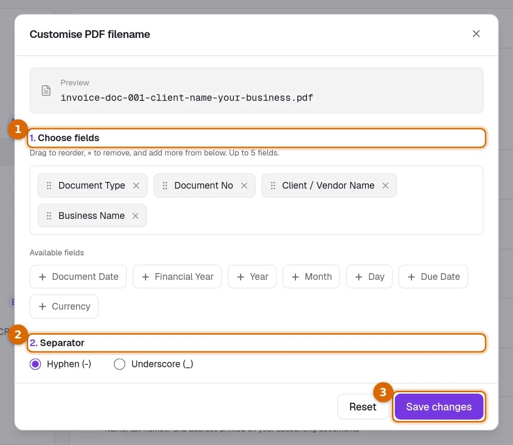Add the Currency field
The width and height of the screenshot is (513, 445).
64,306
